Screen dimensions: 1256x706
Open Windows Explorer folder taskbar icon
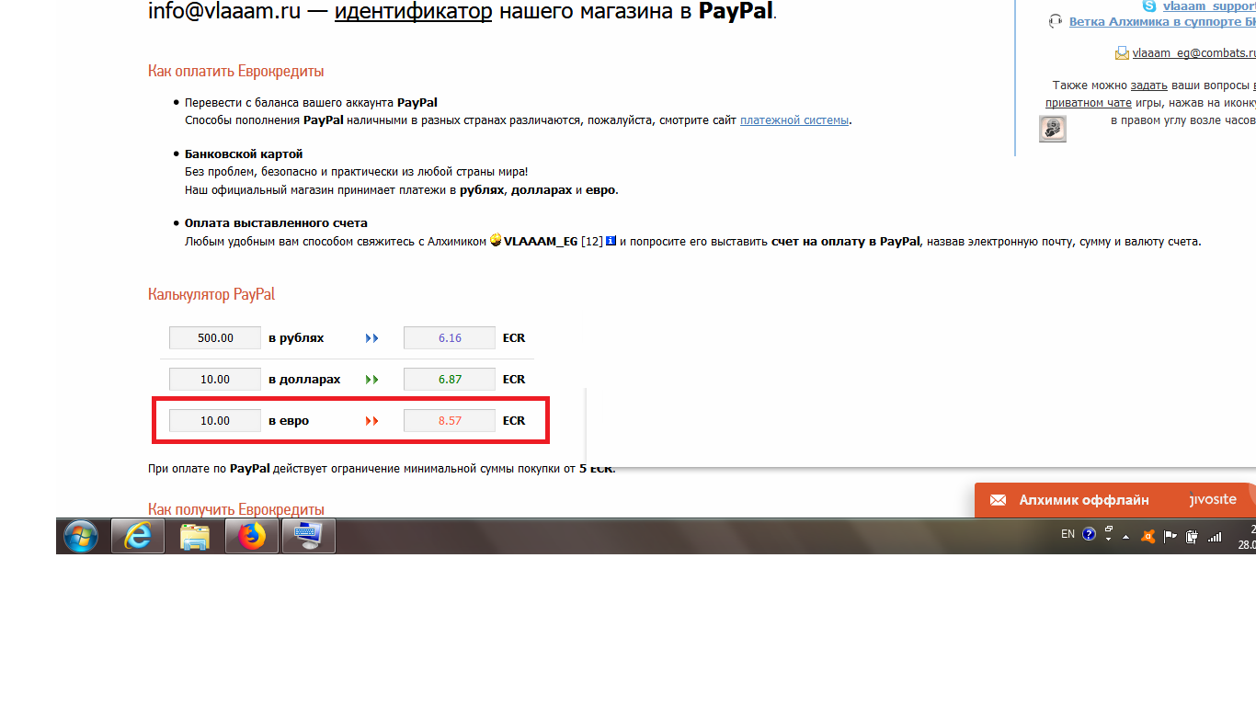(195, 535)
